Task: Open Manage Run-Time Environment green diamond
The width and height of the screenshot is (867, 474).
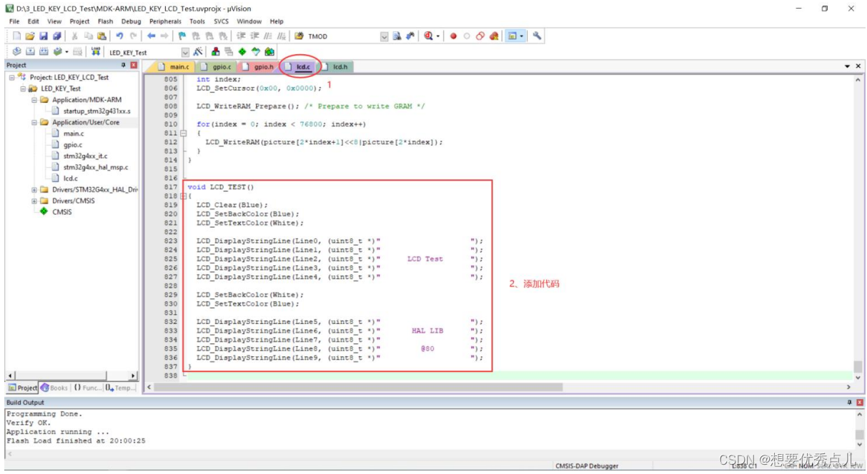Action: click(242, 51)
